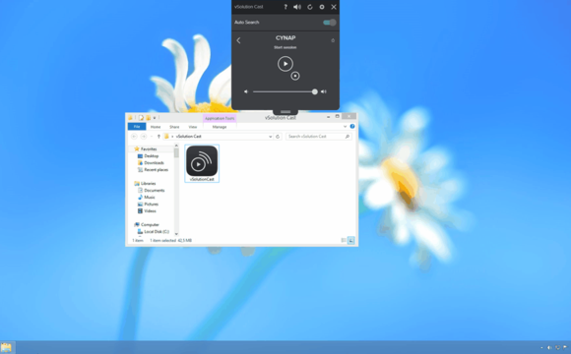Show hidden tray icons arrow
Viewport: 571px width, 354px height.
[x=541, y=348]
